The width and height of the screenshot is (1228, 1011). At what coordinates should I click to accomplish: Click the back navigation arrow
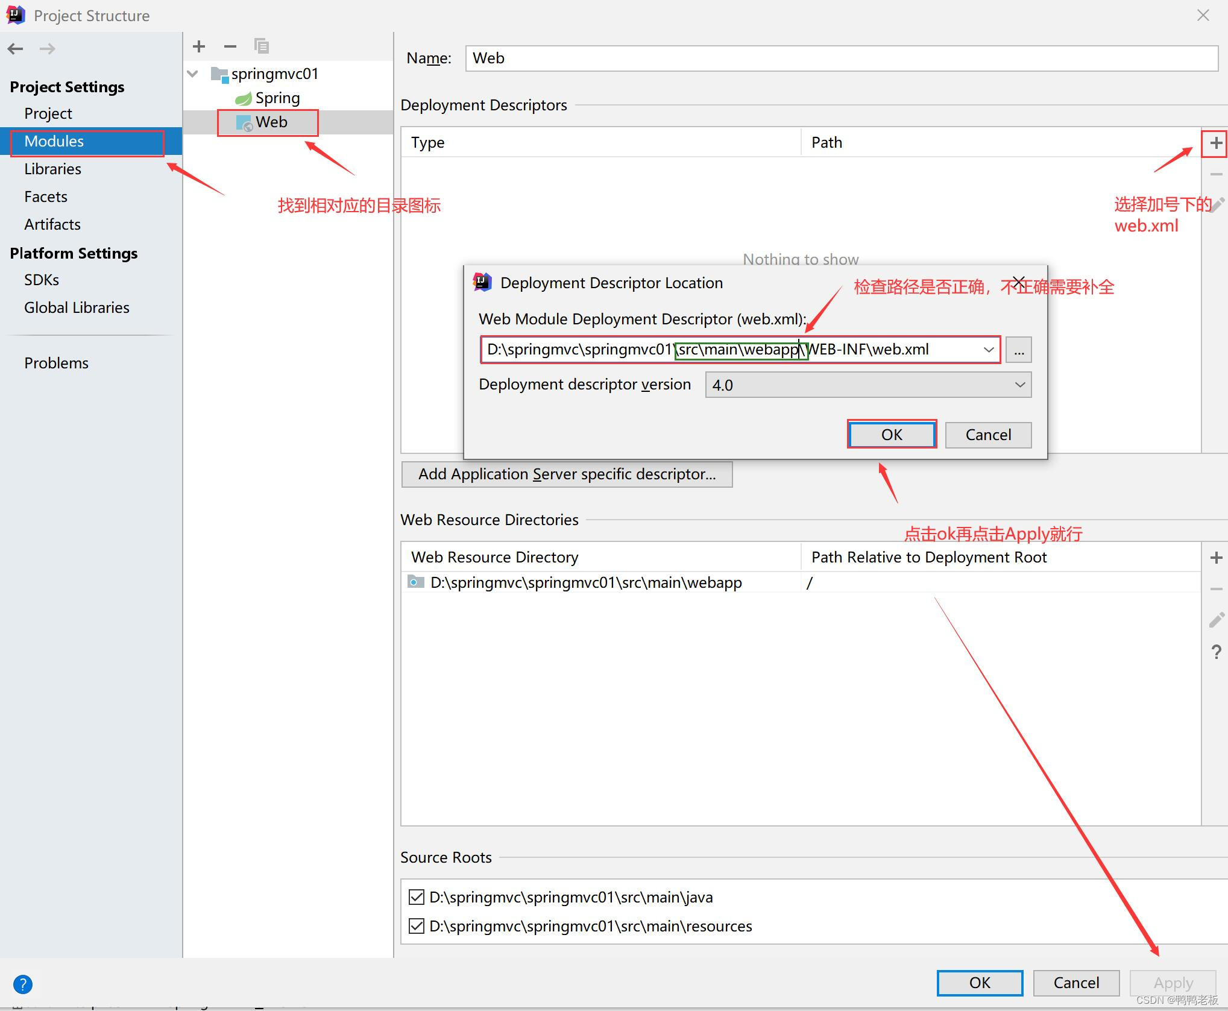pos(16,49)
